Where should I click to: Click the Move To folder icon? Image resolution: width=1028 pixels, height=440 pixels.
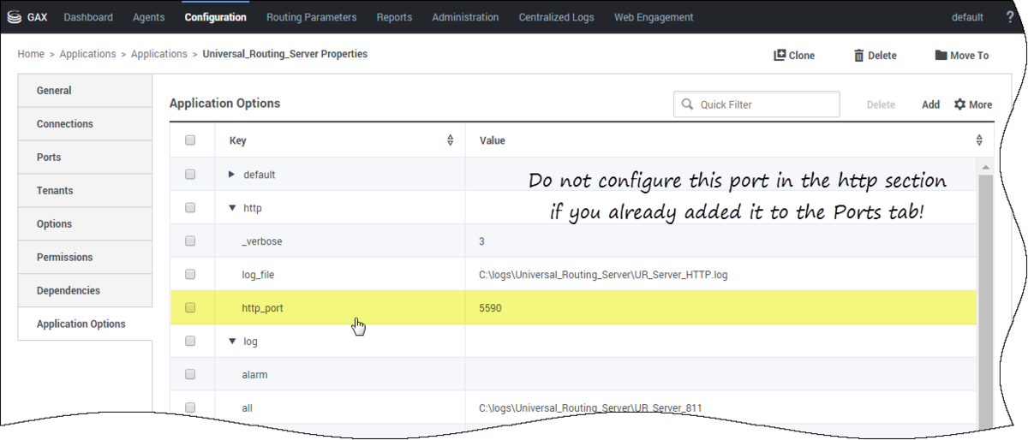(x=962, y=56)
